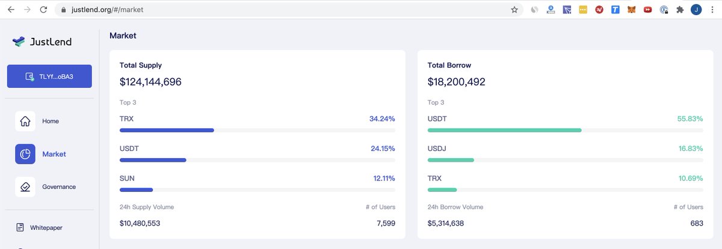Go to Home in the sidebar

(51, 121)
